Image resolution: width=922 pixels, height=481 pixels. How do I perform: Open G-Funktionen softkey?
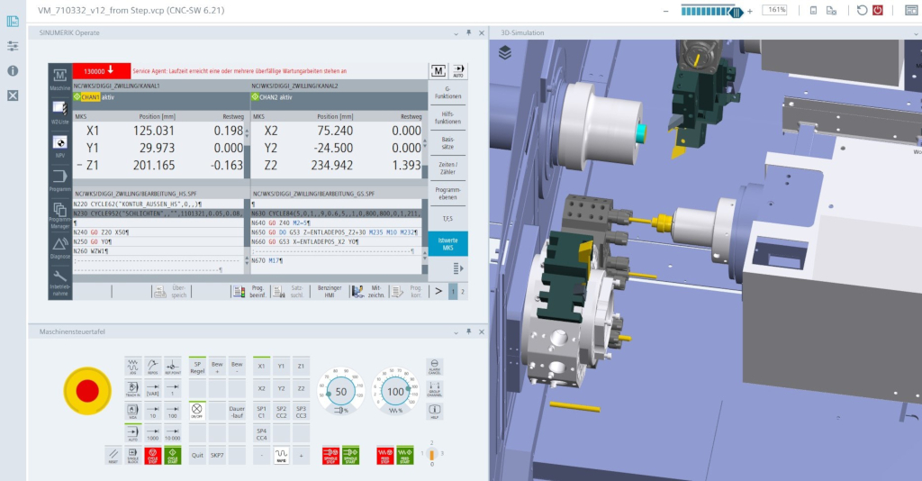(447, 92)
